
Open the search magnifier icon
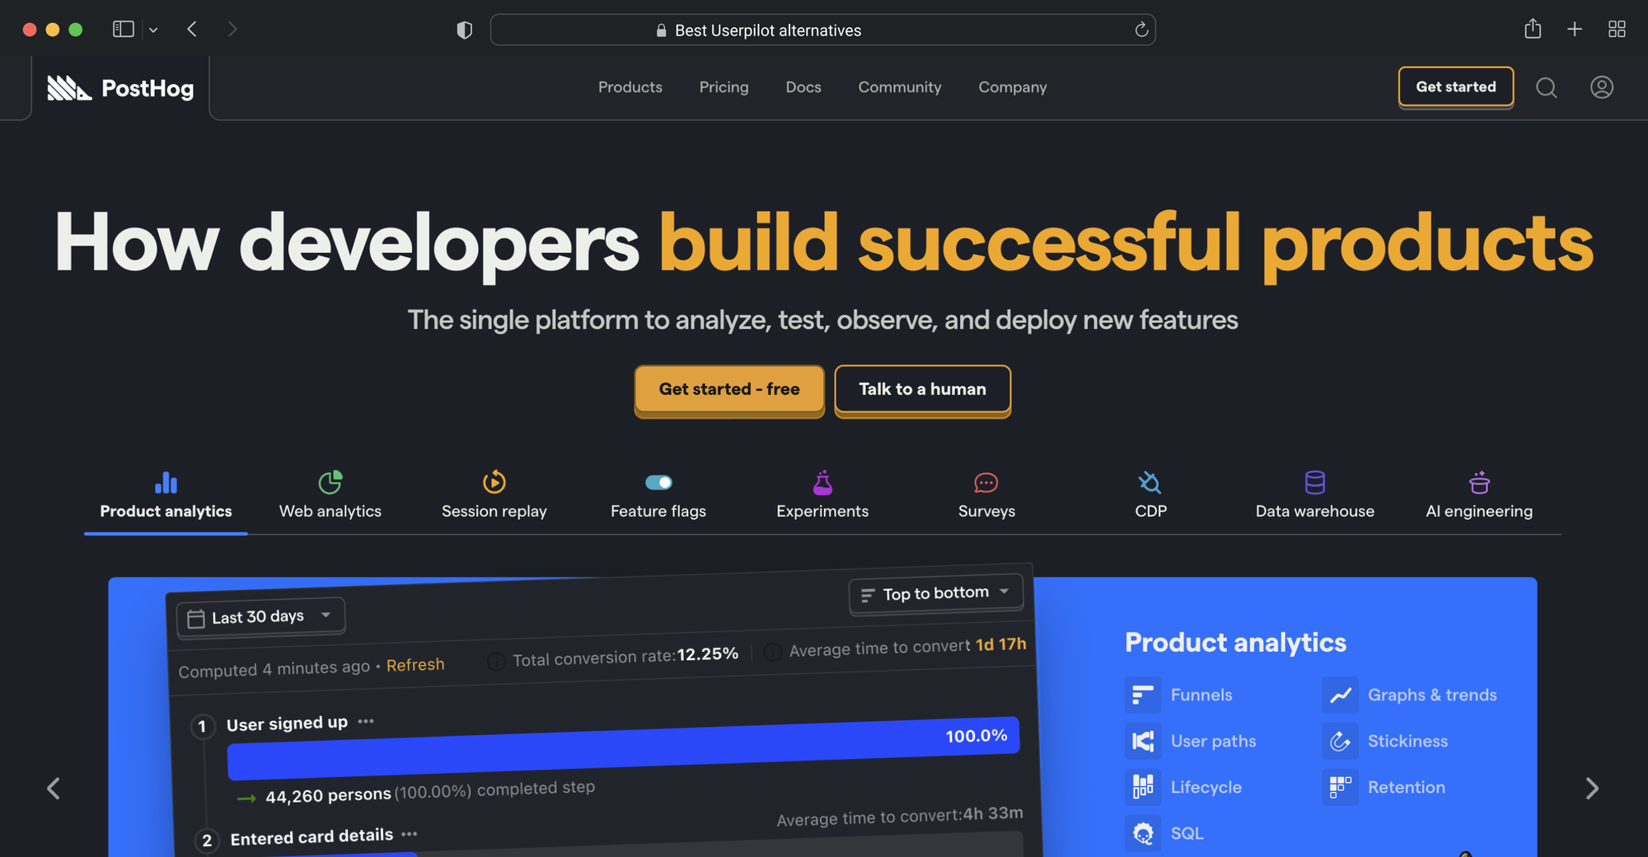pyautogui.click(x=1547, y=87)
